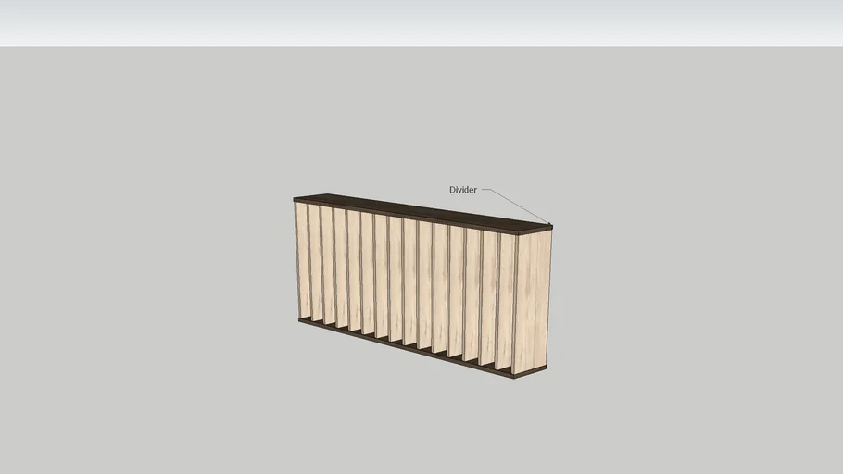Select the second divider from the left
This screenshot has width=843, height=474.
[x=315, y=265]
